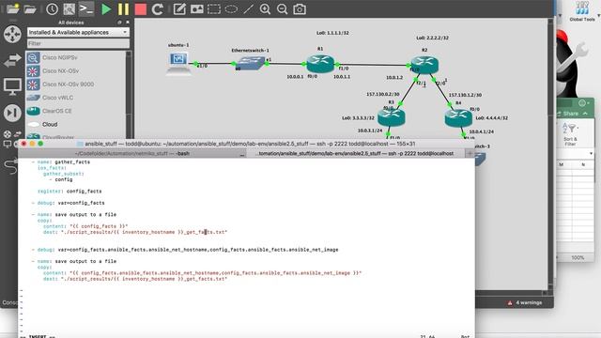Click the 157.130.0.2/30 label
The height and width of the screenshot is (338, 601).
tap(382, 94)
